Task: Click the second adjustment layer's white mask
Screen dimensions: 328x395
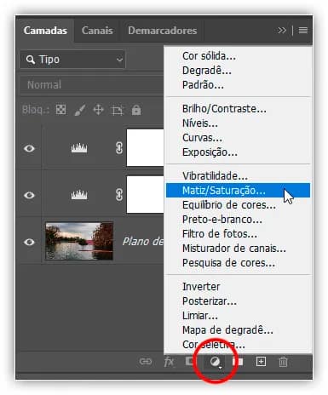Action: pyautogui.click(x=145, y=194)
